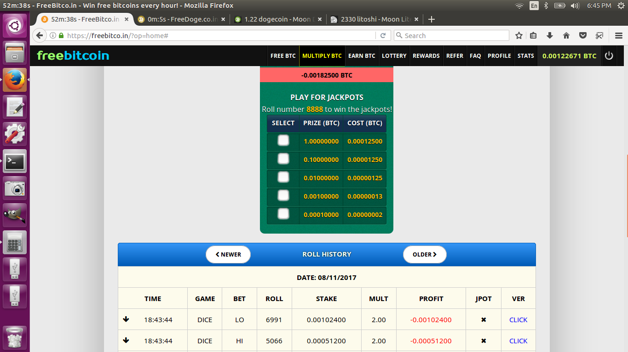Screen dimensions: 628x352
Task: Launch the screenshot camera tool in dock
Action: [15, 188]
